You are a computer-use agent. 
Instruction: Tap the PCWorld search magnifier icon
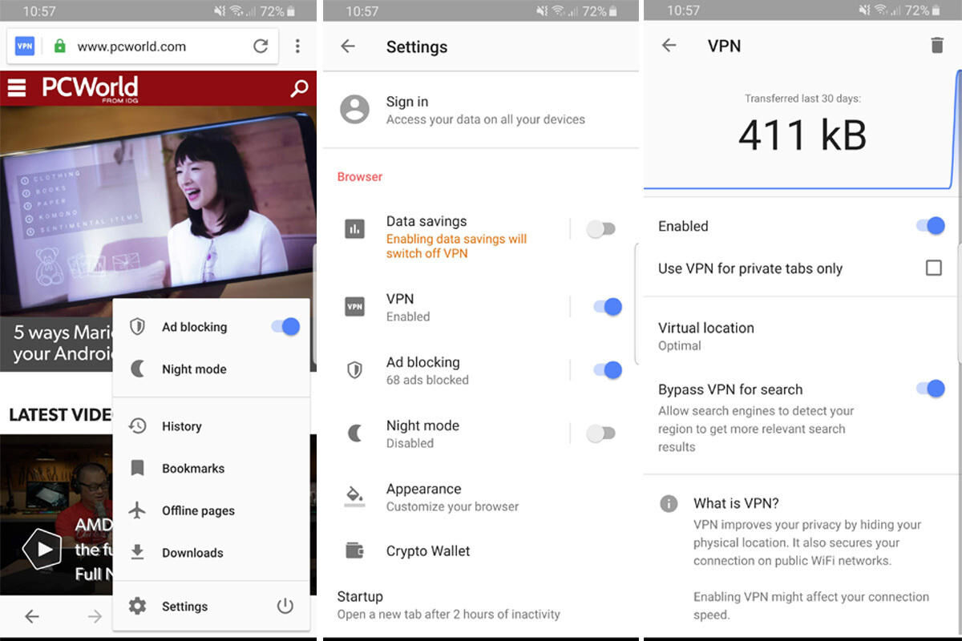pos(299,88)
